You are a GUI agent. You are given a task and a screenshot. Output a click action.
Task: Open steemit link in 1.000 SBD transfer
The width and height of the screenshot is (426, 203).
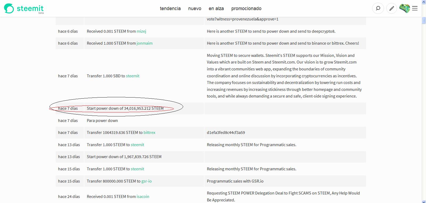[x=133, y=76]
